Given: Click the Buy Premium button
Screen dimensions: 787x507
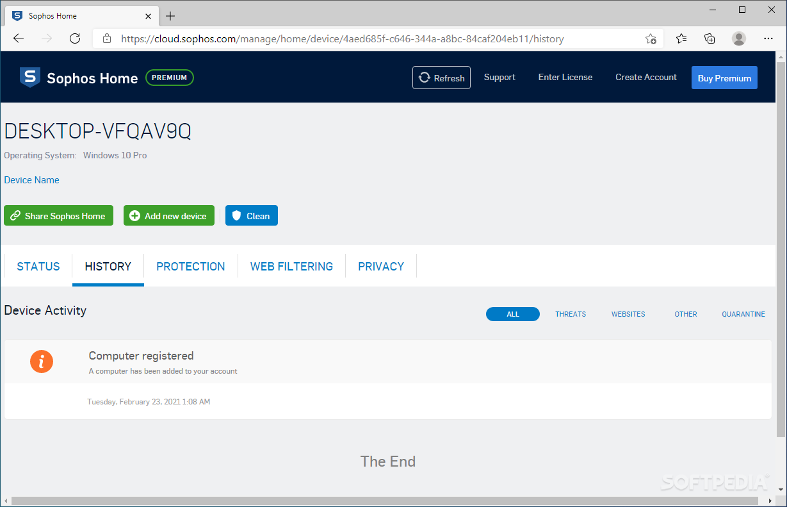Looking at the screenshot, I should point(724,78).
